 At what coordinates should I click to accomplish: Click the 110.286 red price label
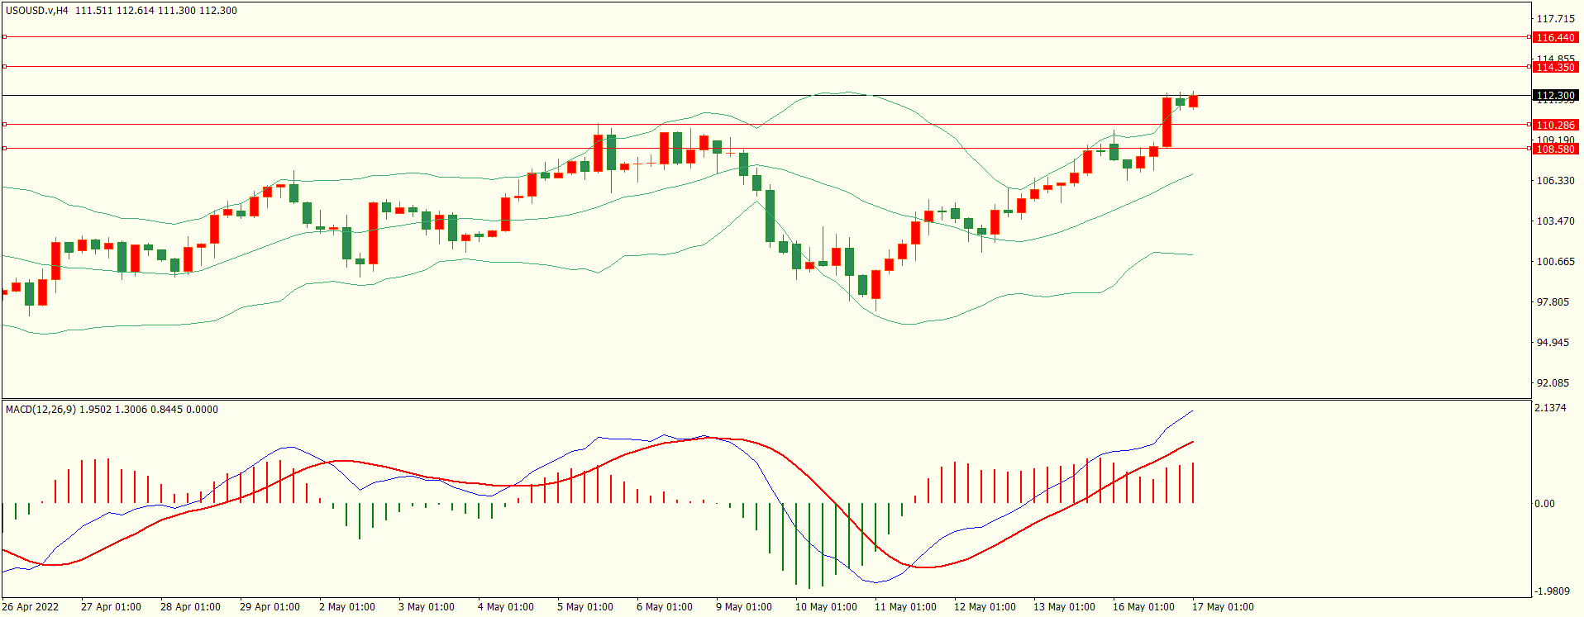[x=1555, y=125]
